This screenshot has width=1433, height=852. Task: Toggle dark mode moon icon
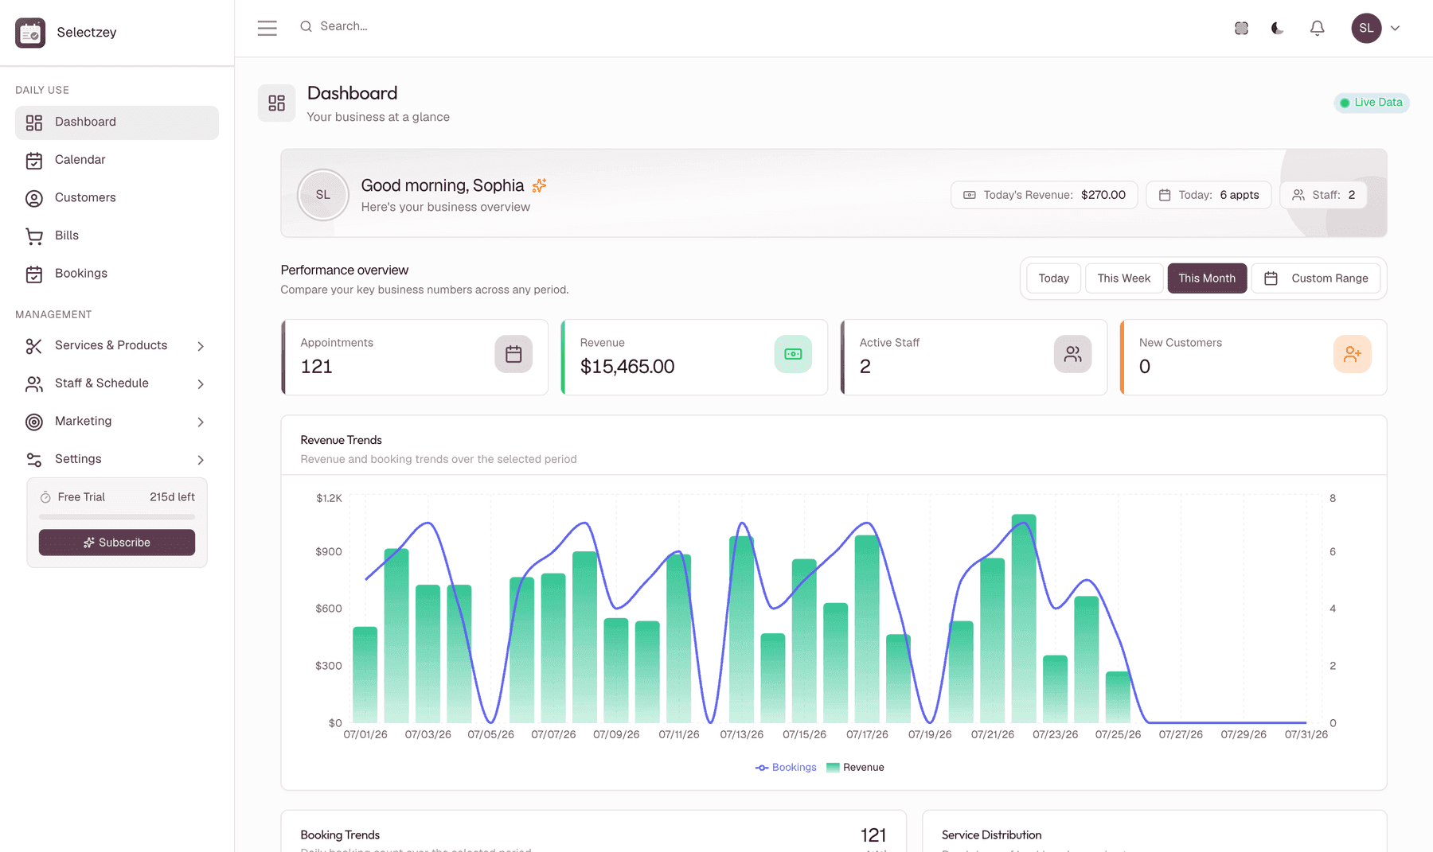pos(1278,28)
